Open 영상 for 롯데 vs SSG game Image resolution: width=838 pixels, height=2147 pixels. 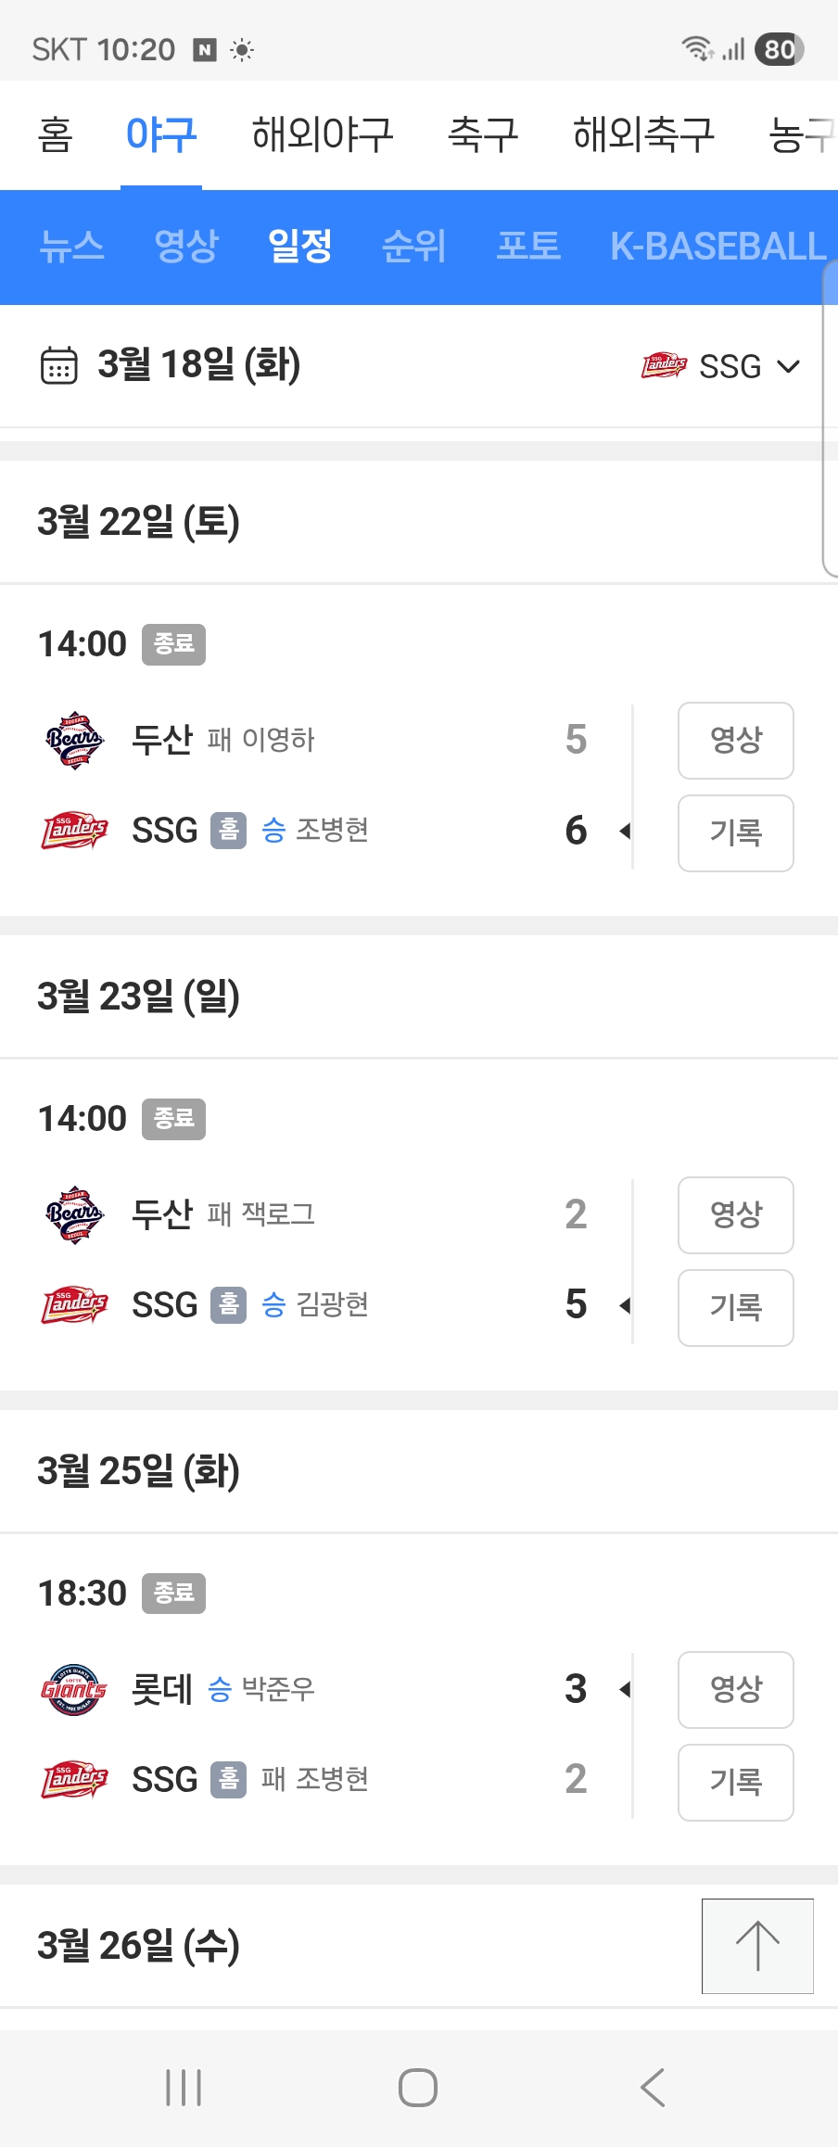coord(736,1690)
